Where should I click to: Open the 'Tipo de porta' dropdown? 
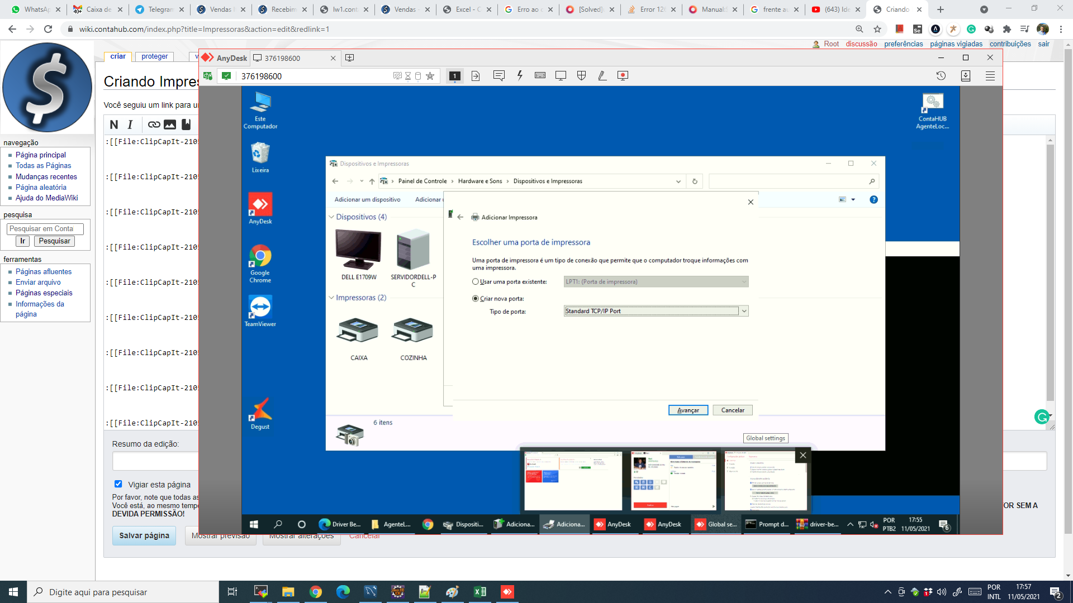pyautogui.click(x=656, y=311)
